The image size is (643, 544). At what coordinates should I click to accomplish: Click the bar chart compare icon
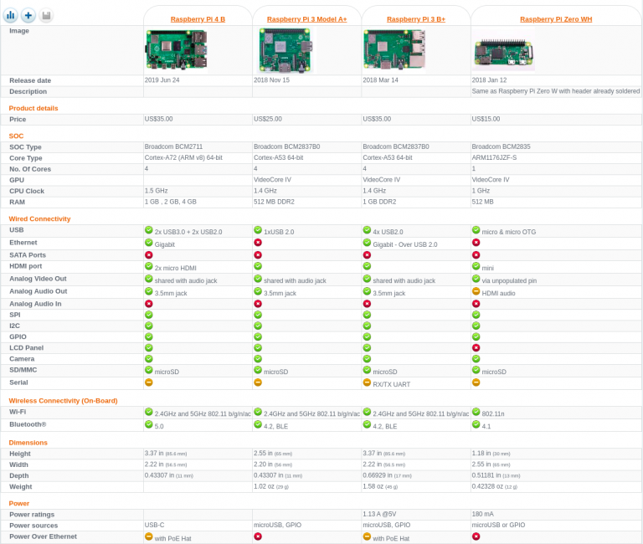point(11,16)
